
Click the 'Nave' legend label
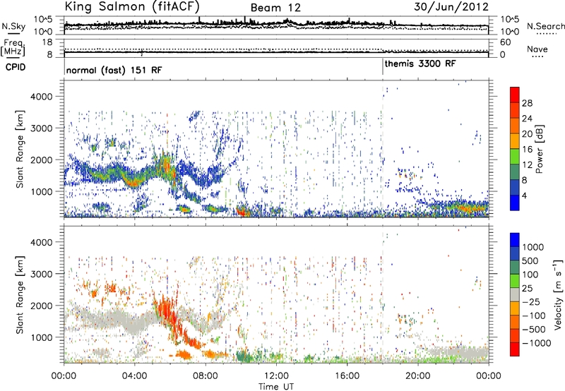click(537, 49)
